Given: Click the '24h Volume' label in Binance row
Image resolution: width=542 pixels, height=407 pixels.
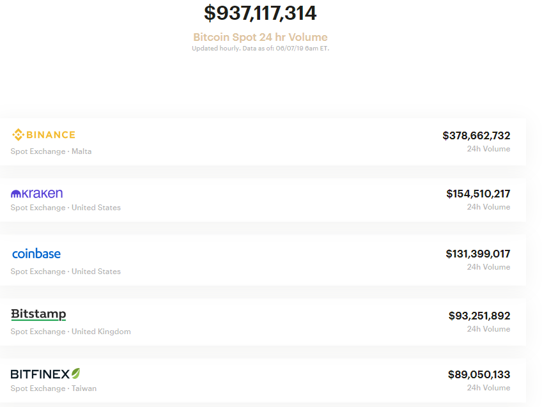Looking at the screenshot, I should pos(488,149).
